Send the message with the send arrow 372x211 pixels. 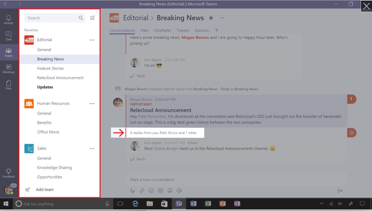340,190
